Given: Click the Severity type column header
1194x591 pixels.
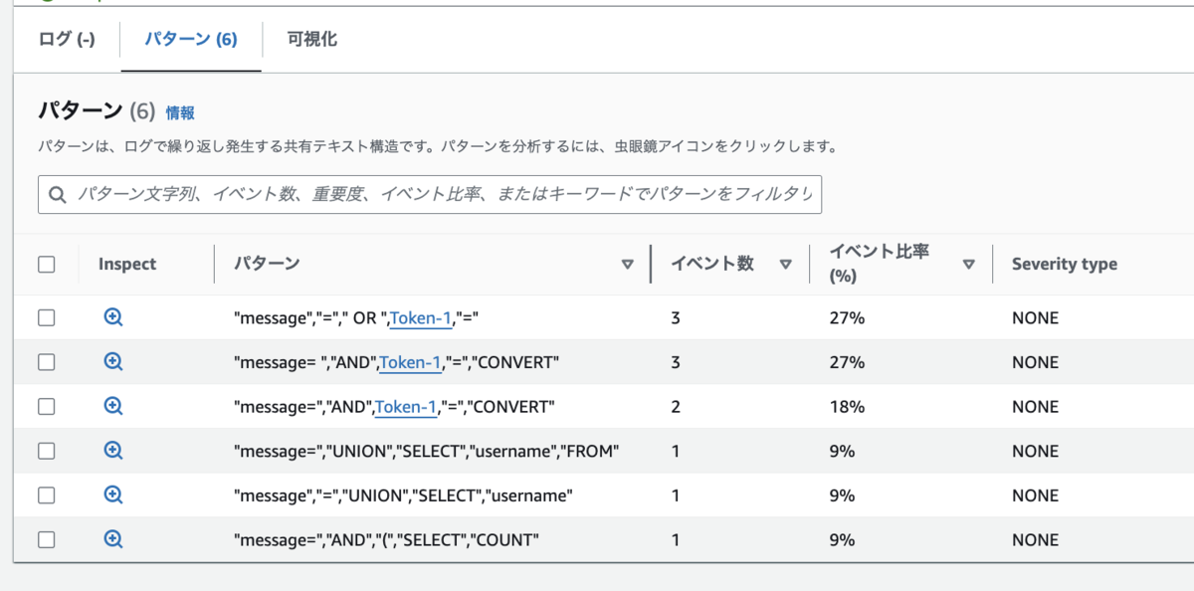Looking at the screenshot, I should (x=1064, y=264).
